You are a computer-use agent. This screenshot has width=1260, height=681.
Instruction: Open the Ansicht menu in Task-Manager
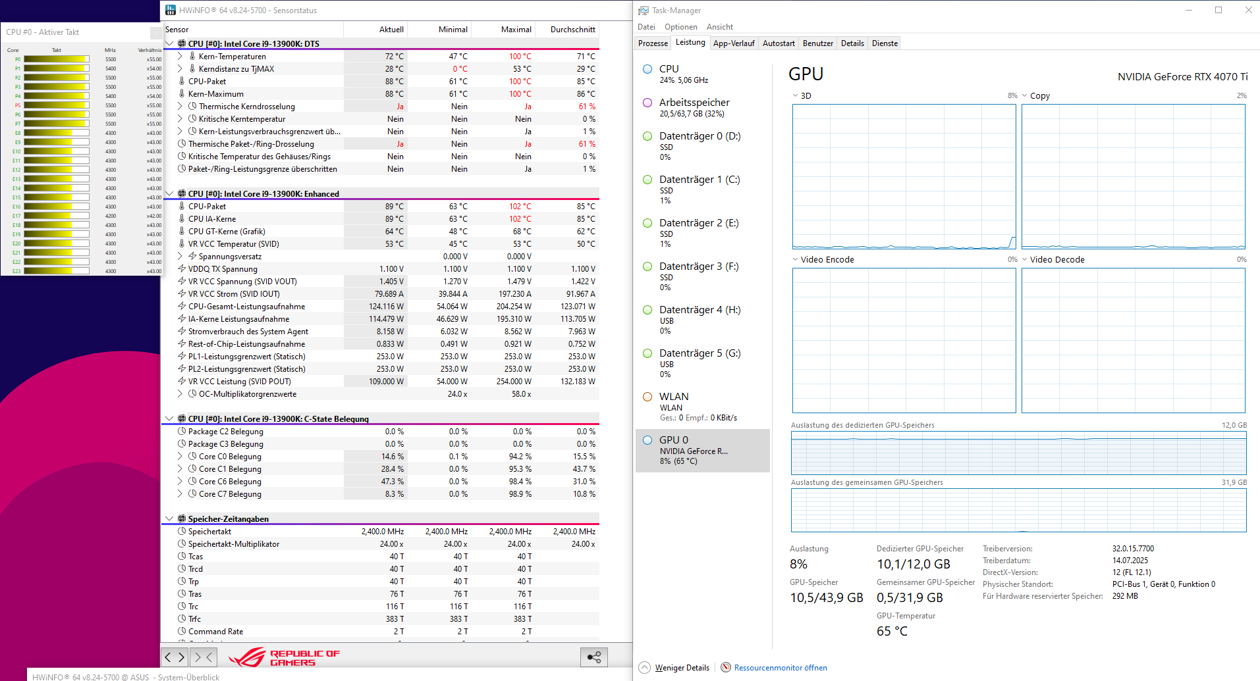[719, 27]
